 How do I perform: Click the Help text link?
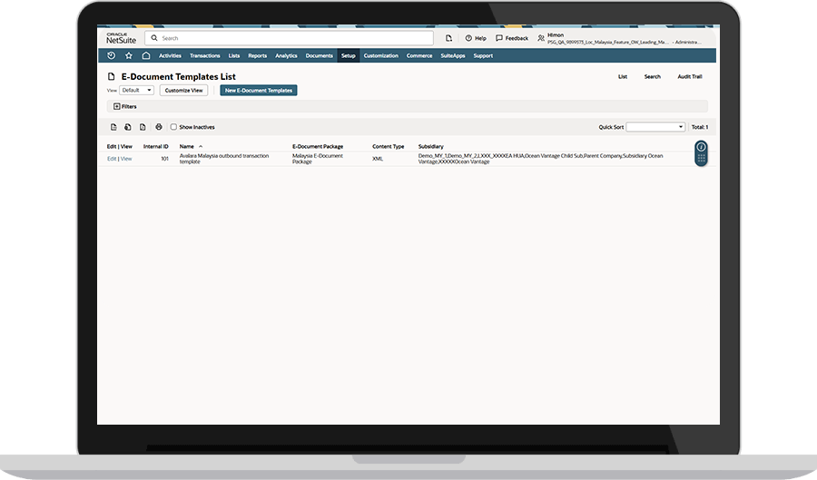[480, 38]
